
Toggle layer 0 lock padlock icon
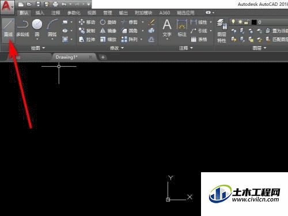[246, 22]
